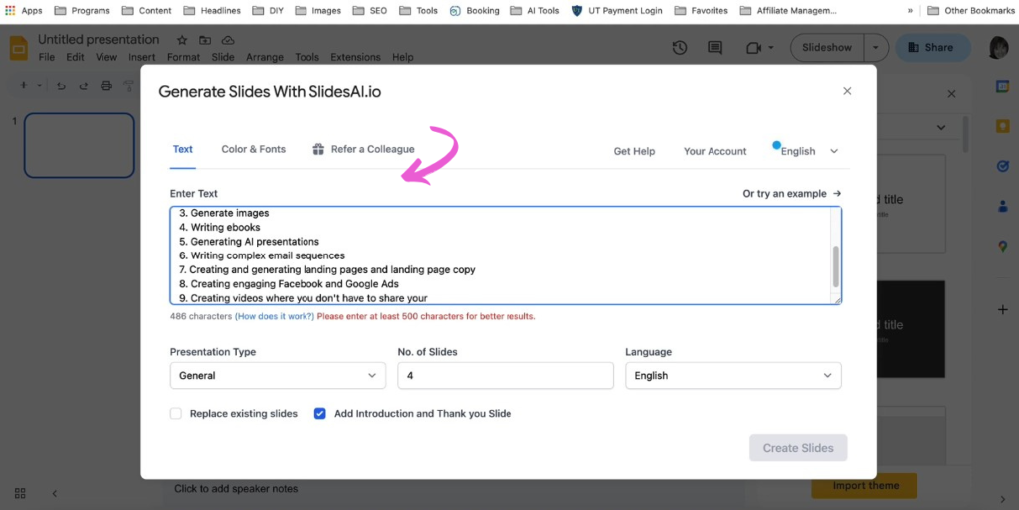This screenshot has width=1019, height=510.
Task: Open Google Maps side panel icon
Action: coord(1003,247)
